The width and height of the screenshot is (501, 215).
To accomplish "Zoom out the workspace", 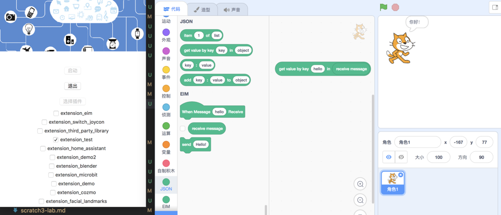I will pos(360,200).
